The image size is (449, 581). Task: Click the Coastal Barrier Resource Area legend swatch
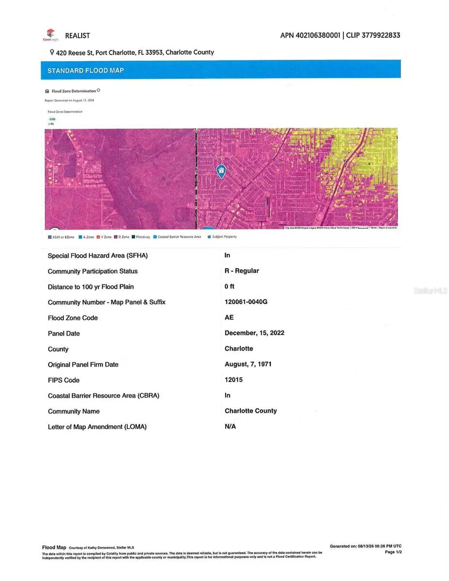pos(155,237)
